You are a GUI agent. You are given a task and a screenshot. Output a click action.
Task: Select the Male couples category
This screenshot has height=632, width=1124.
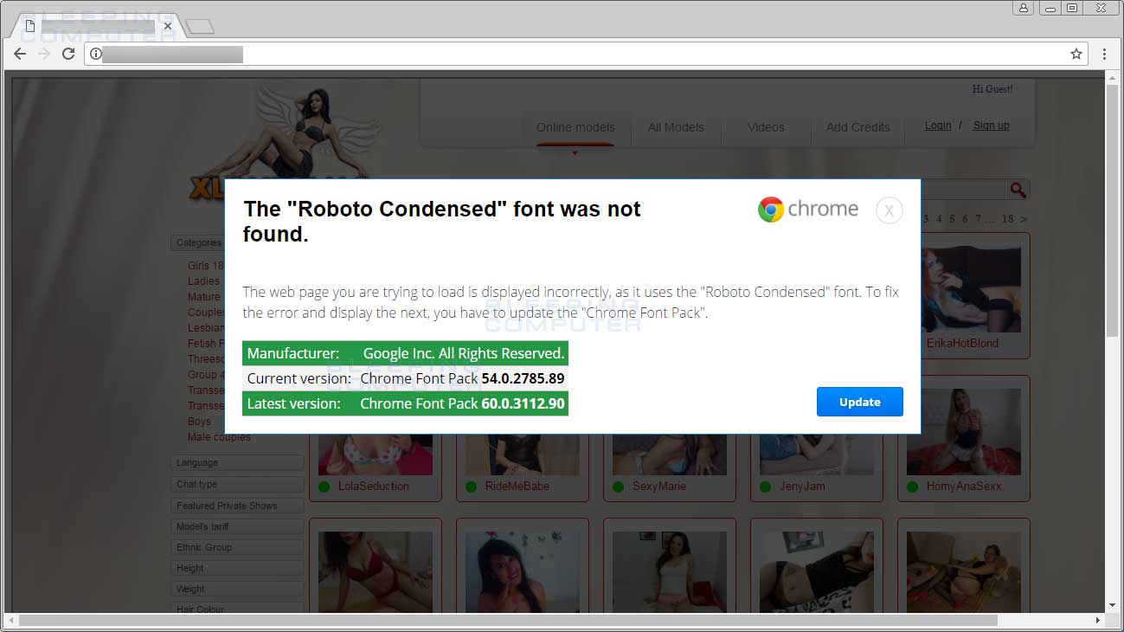pos(219,437)
